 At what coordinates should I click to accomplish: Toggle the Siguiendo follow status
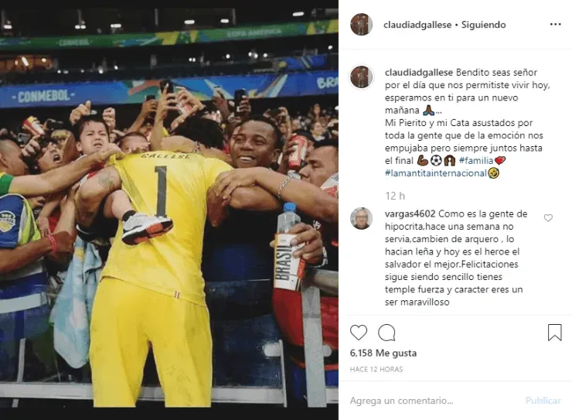483,25
